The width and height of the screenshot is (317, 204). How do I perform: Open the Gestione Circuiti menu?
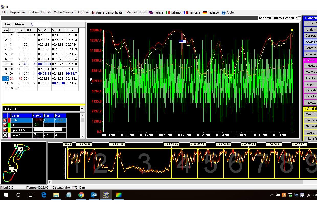tap(39, 12)
